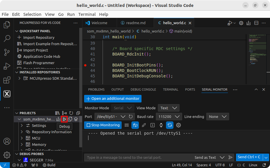This screenshot has width=270, height=168.
Task: Click the Flash project icon beside som_mx8mn project
Action: click(x=58, y=119)
